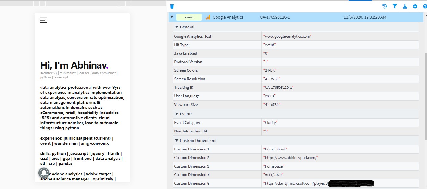The width and height of the screenshot is (427, 189).
Task: Click the Protocol Version row
Action: click(296, 62)
